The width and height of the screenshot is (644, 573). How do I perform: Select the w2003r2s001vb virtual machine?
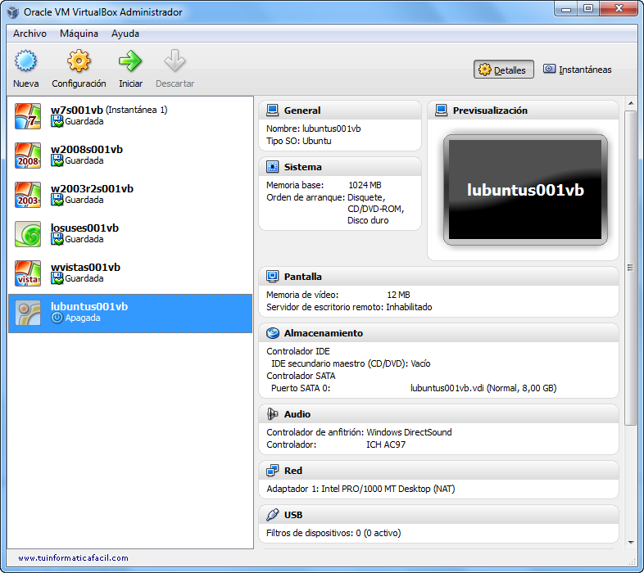point(130,195)
